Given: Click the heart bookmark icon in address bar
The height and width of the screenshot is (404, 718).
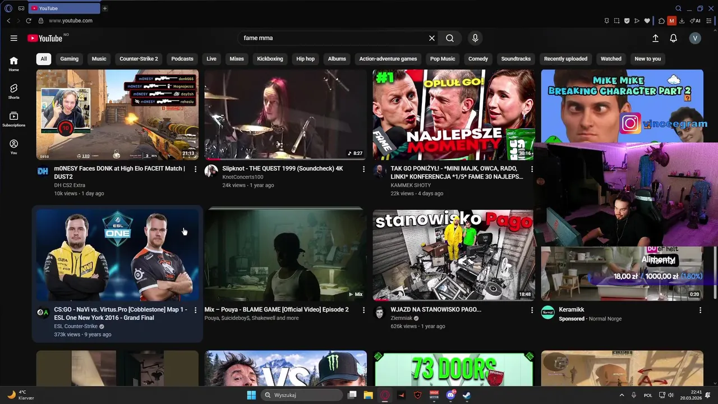Looking at the screenshot, I should click(x=647, y=21).
